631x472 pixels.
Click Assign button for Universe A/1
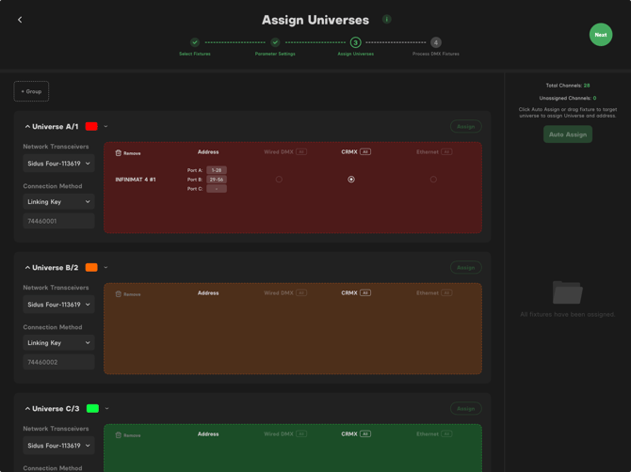pos(466,127)
